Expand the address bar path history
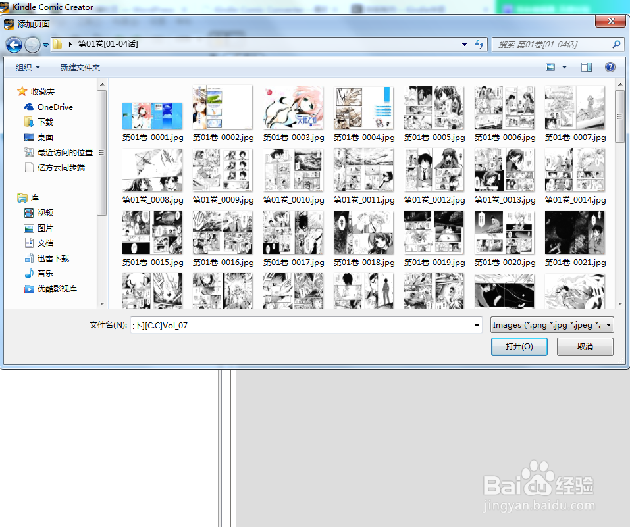 pyautogui.click(x=464, y=45)
